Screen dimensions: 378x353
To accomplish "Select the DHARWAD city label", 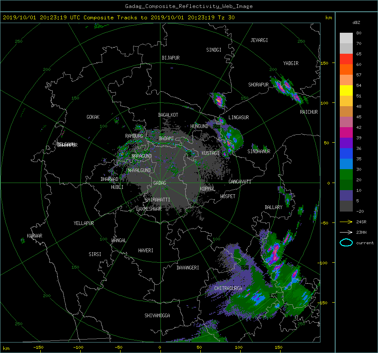I will (110, 179).
